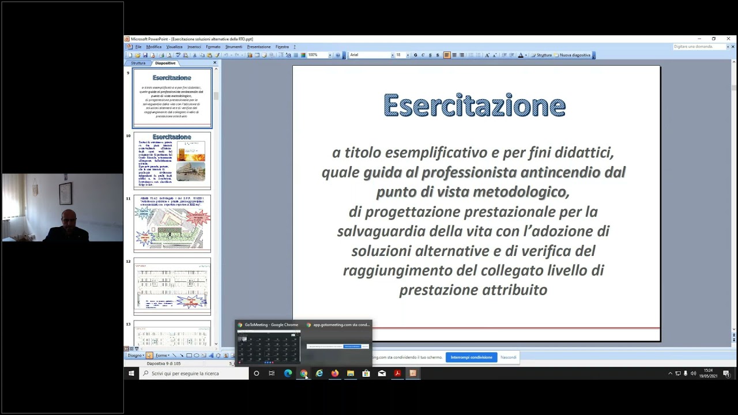Image resolution: width=738 pixels, height=415 pixels.
Task: Click the taskbar search box
Action: tap(194, 373)
